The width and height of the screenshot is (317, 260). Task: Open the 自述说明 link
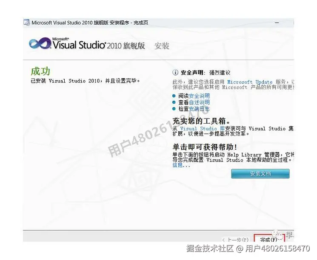tap(199, 102)
